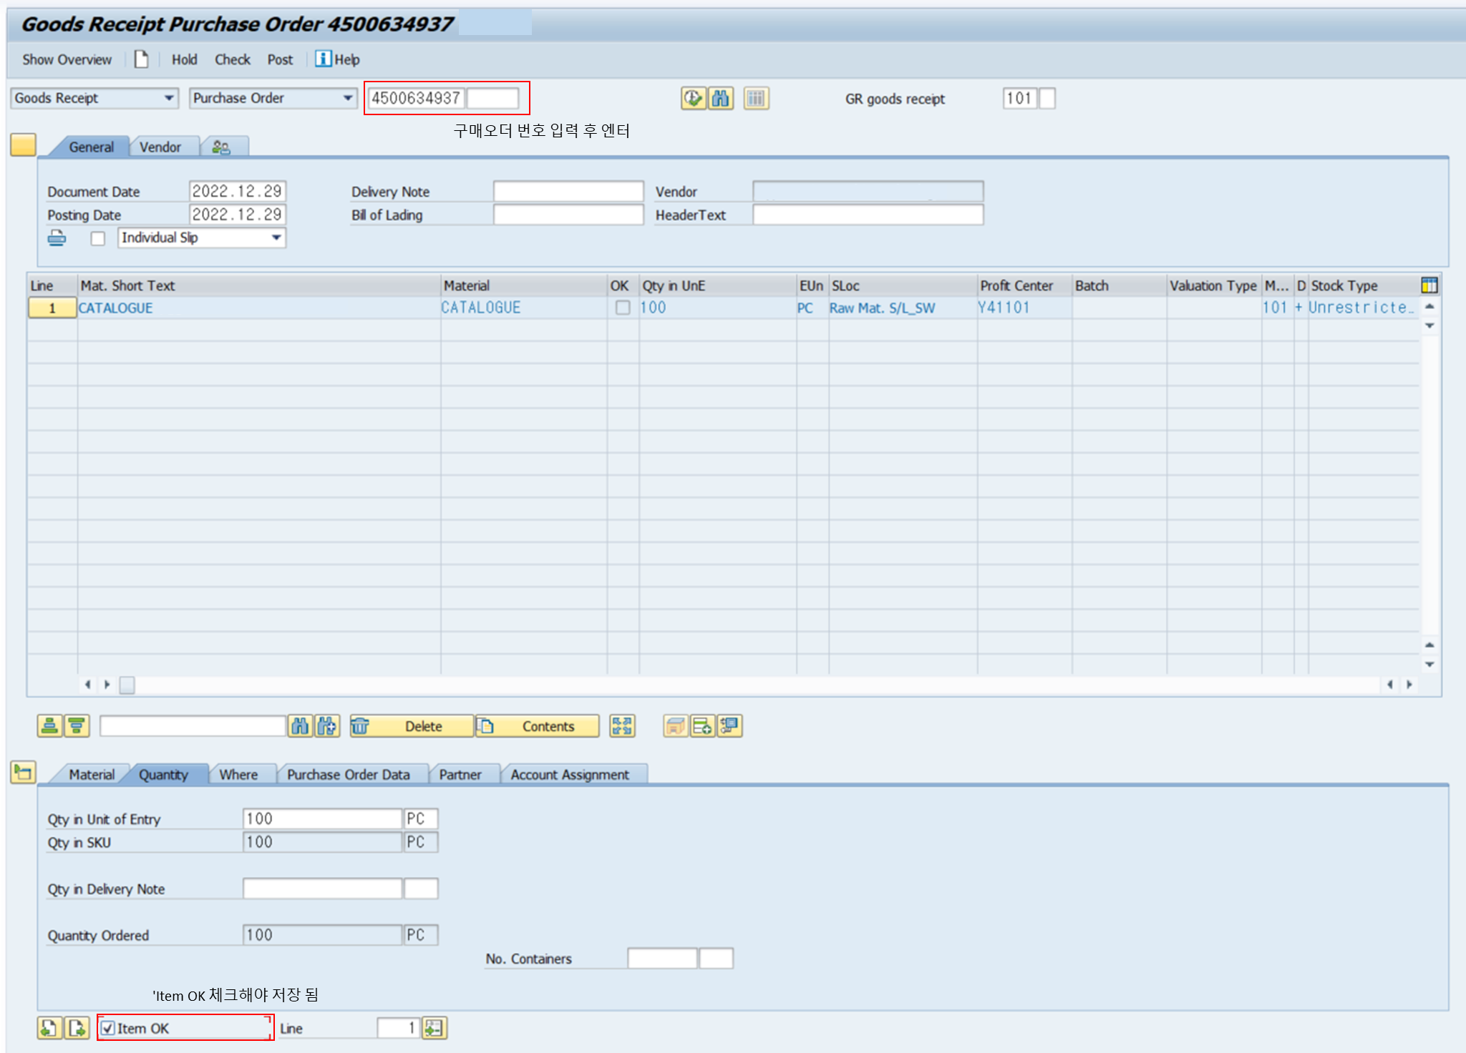
Task: Click the Sort ascending icon below table
Action: 49,726
